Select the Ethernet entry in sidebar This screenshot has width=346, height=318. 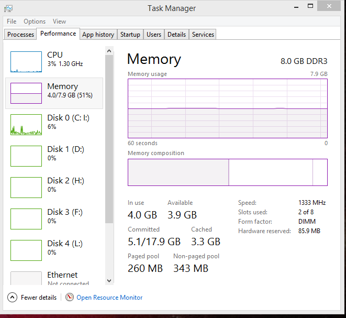point(54,278)
